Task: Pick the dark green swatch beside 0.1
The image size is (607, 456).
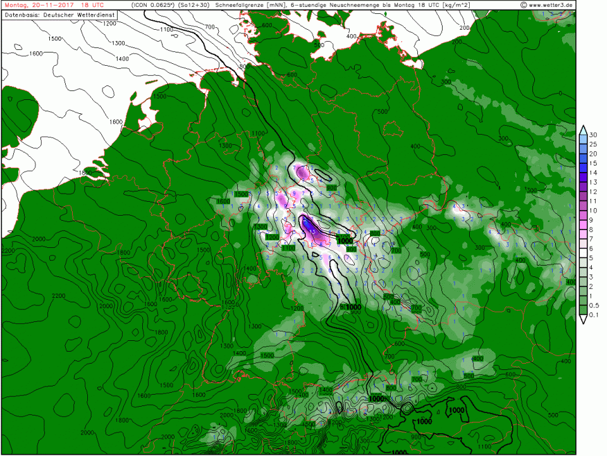Action: coord(582,310)
